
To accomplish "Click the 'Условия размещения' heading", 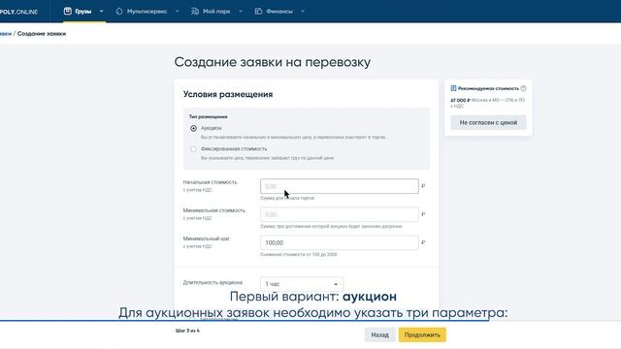I will tap(228, 95).
